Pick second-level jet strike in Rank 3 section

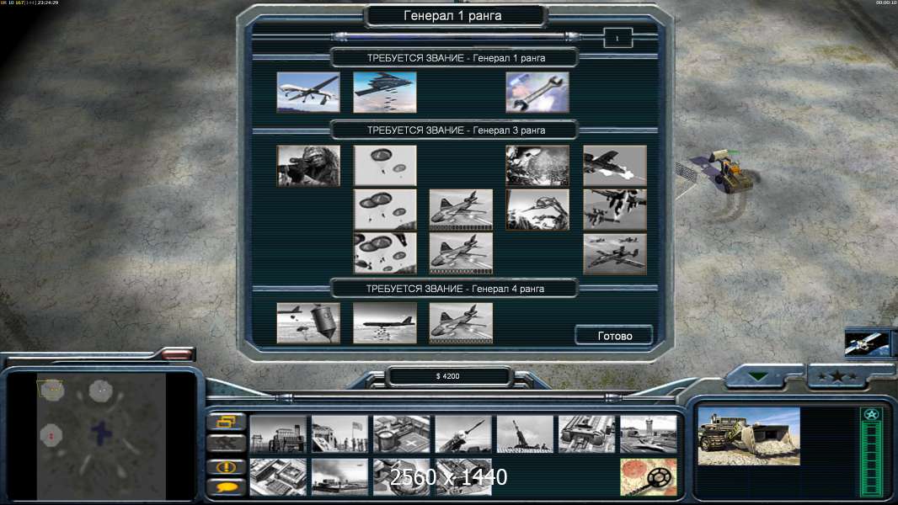461,253
